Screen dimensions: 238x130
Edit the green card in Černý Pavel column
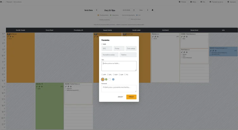coord(37,87)
